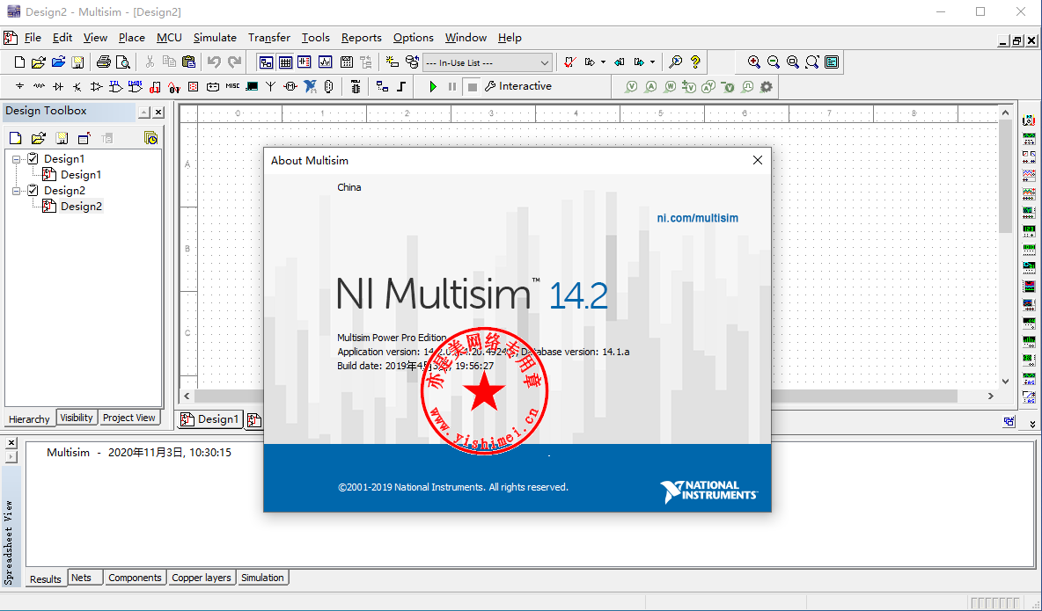The width and height of the screenshot is (1042, 611).
Task: Click the Place Analog op-amp icon
Action: click(97, 86)
